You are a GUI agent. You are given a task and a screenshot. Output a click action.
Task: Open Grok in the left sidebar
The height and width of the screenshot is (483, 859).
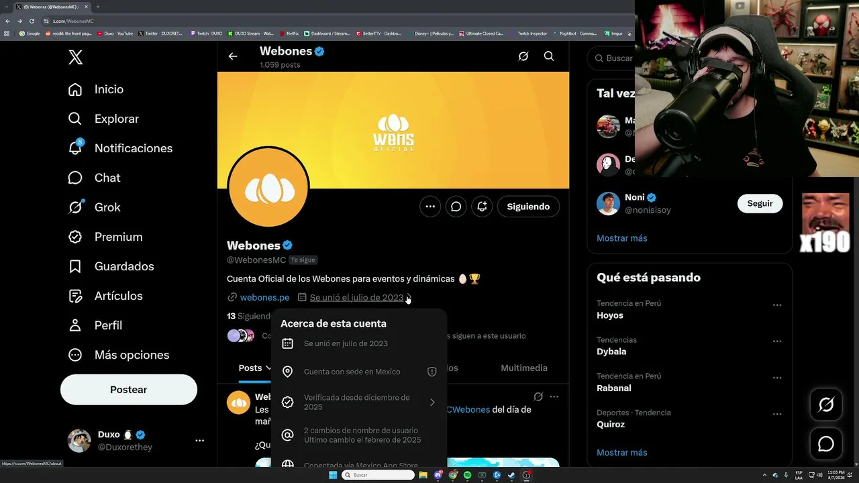95,207
